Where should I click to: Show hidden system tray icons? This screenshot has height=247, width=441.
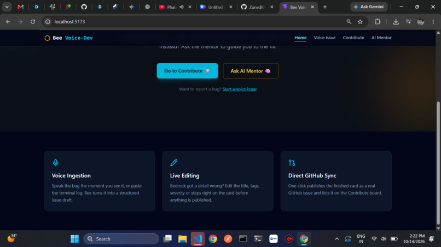[x=336, y=239]
